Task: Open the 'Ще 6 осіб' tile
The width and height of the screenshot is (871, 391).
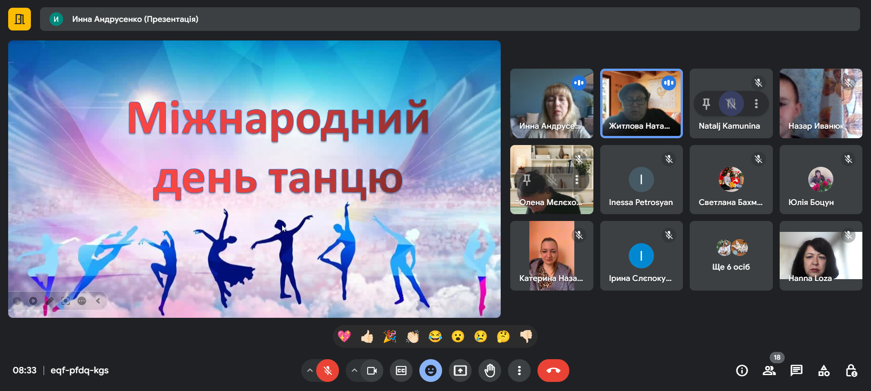Action: [x=731, y=256]
